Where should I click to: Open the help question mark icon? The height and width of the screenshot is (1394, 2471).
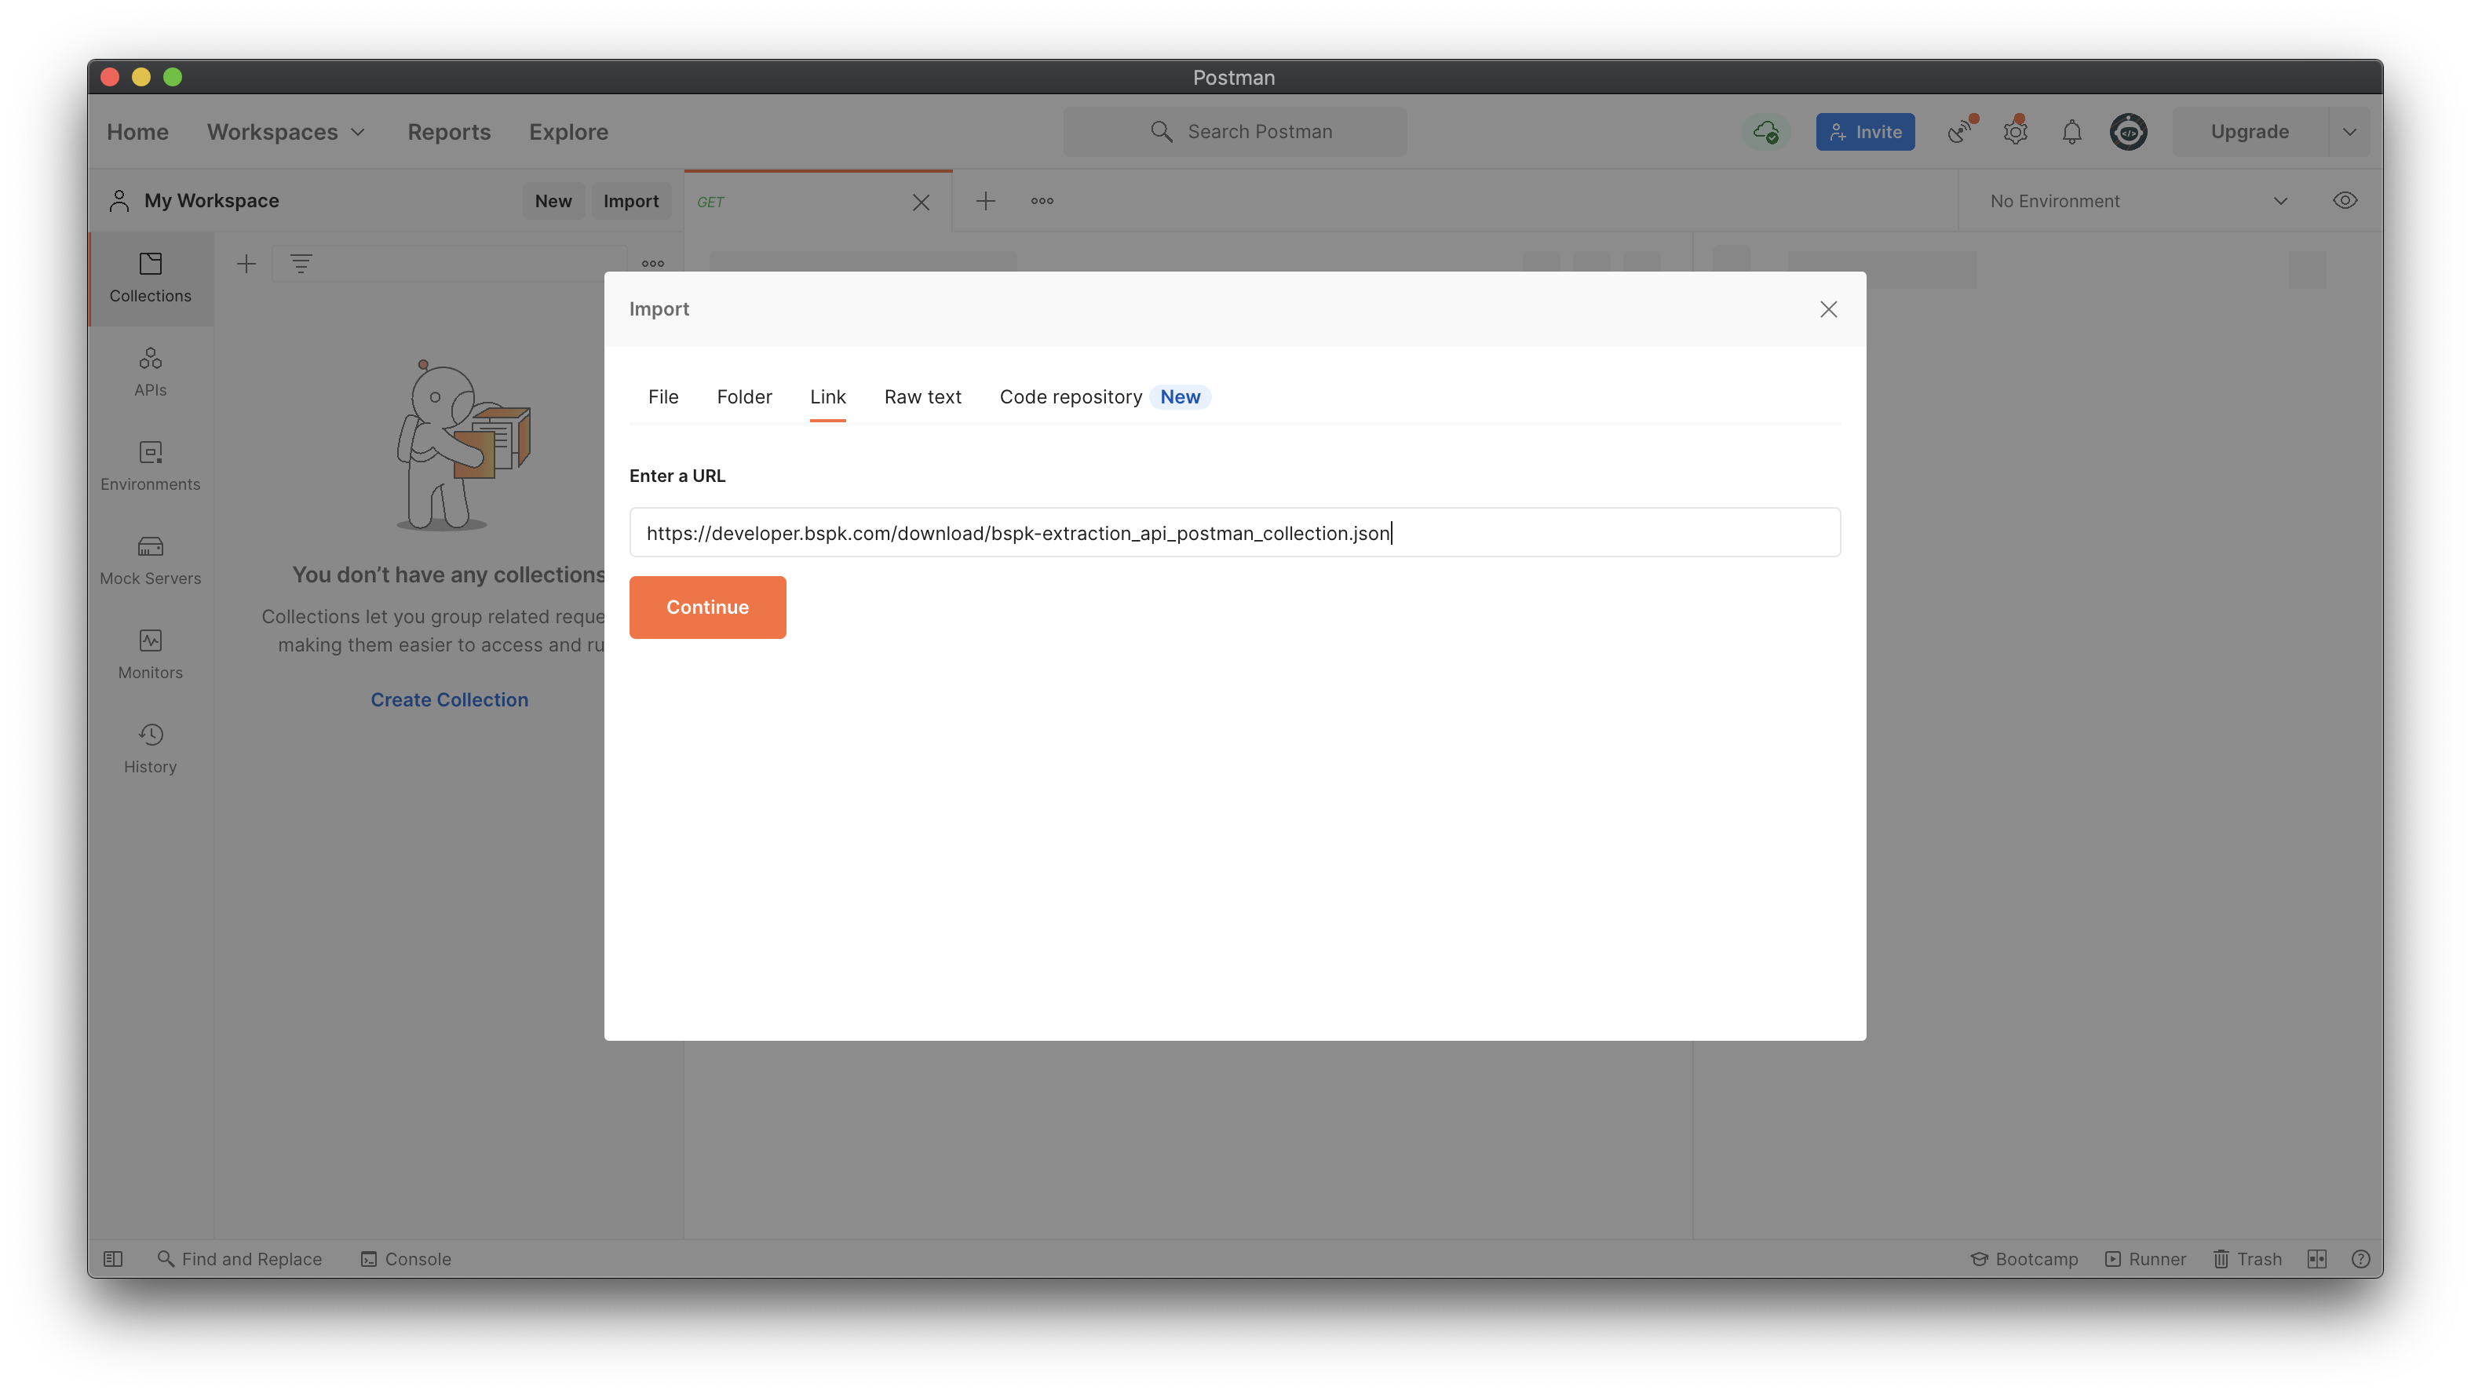click(x=2360, y=1259)
